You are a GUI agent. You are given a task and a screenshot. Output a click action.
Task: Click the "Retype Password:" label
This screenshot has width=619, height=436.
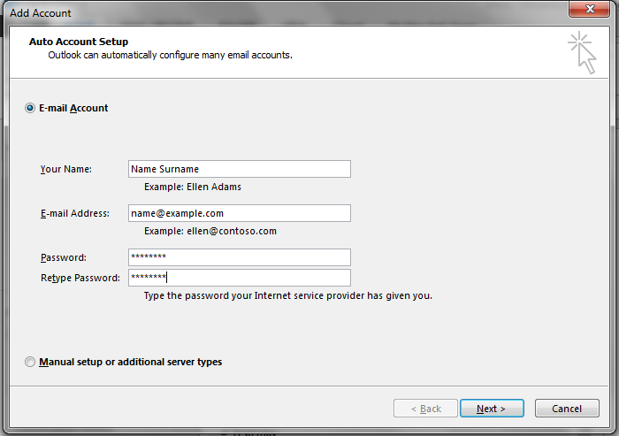tap(80, 278)
